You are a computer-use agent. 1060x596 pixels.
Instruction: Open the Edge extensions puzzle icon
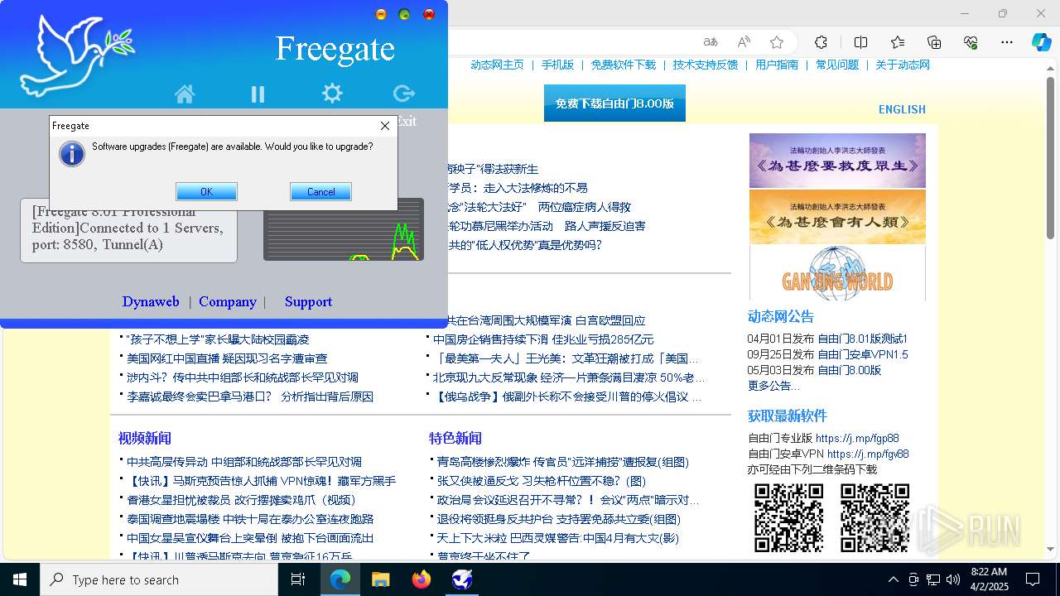pos(821,42)
